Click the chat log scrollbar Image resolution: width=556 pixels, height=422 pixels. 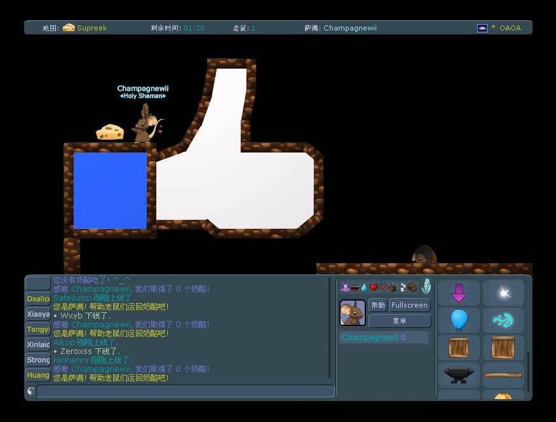pyautogui.click(x=330, y=328)
